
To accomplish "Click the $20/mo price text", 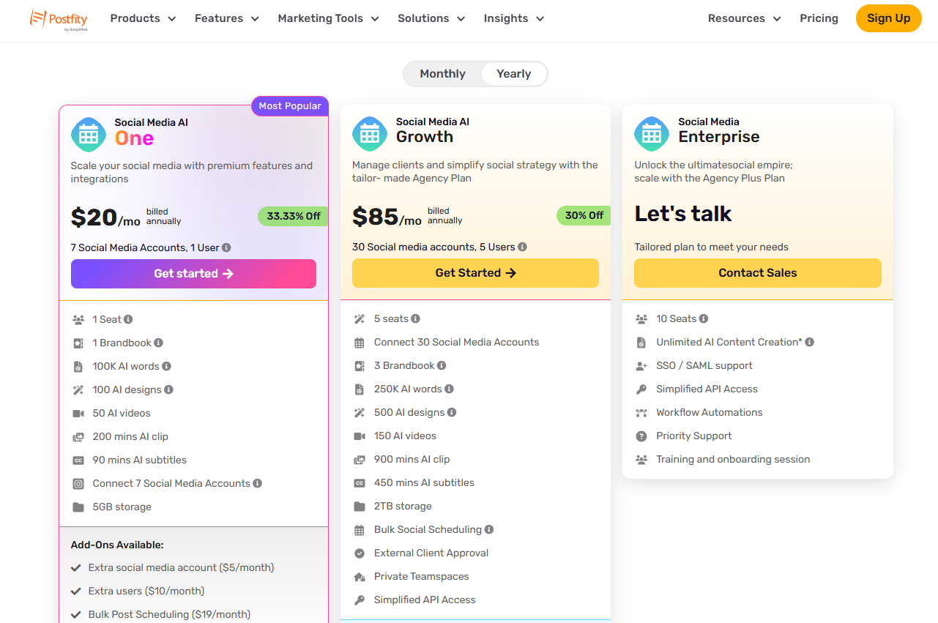I will [105, 217].
